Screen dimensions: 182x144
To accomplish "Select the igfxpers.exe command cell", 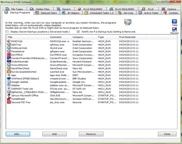I will pos(57,51).
